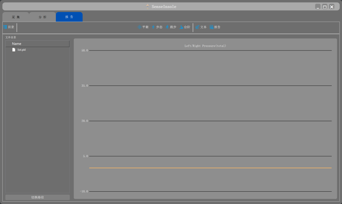
Task: Select the 报告 tab
Action: coord(69,17)
